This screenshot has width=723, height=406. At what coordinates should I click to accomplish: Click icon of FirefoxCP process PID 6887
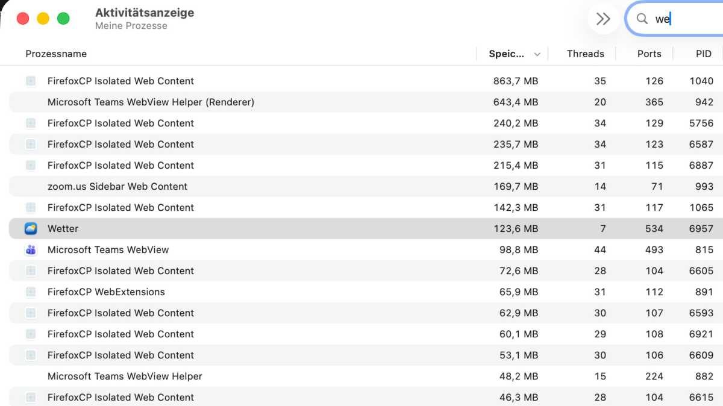point(31,165)
